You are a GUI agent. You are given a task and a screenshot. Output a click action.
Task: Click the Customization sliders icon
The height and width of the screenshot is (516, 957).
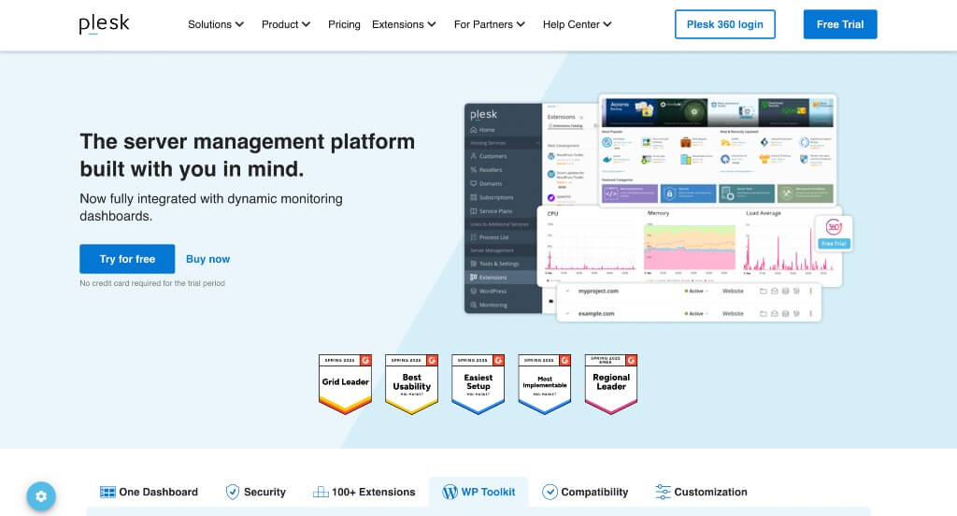coord(663,493)
